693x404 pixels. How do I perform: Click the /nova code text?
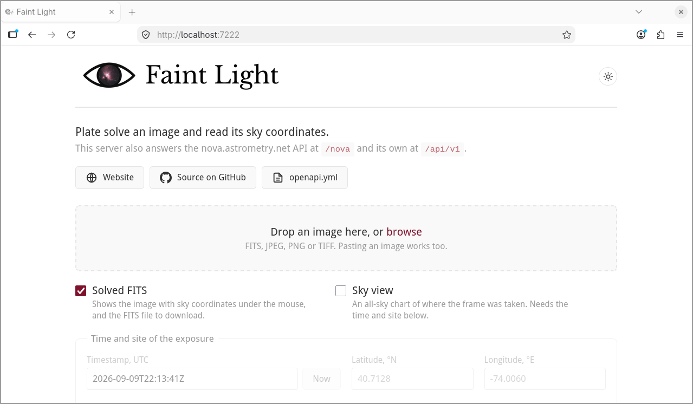(338, 149)
